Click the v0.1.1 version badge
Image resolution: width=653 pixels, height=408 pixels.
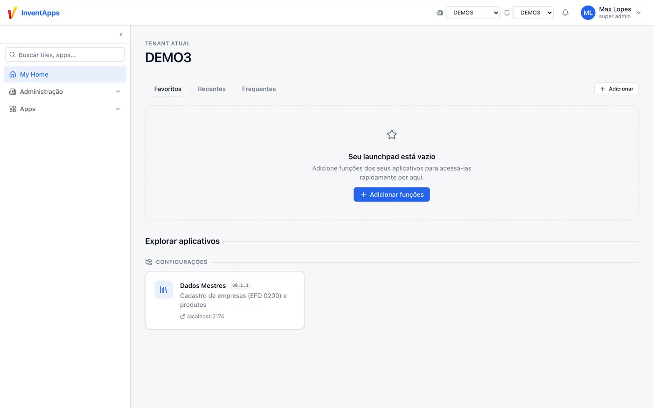240,285
